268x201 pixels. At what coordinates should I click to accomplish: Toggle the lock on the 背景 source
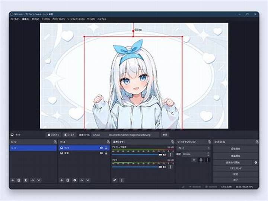point(106,153)
